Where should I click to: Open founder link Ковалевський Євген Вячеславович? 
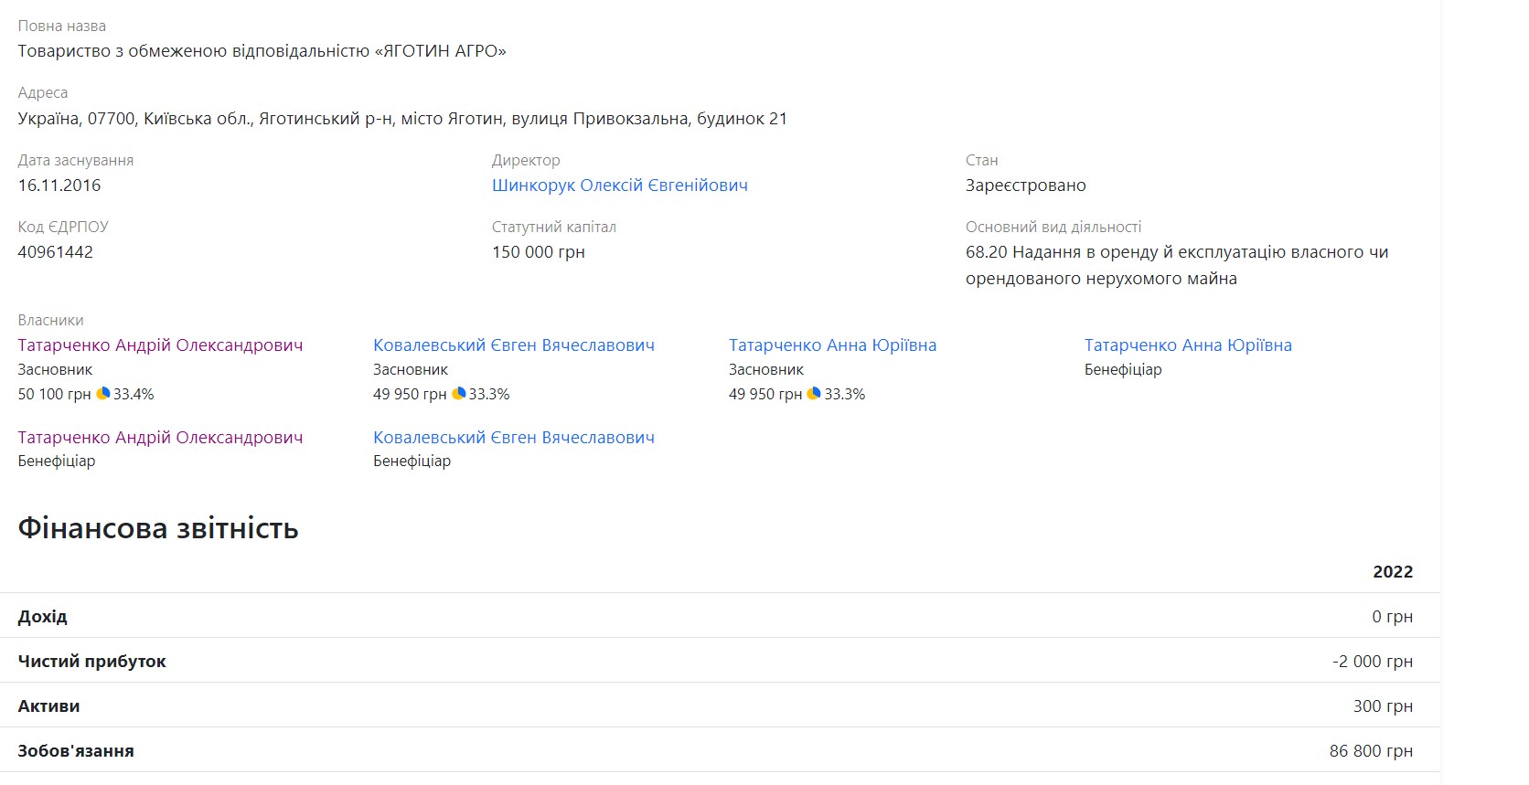pyautogui.click(x=513, y=345)
